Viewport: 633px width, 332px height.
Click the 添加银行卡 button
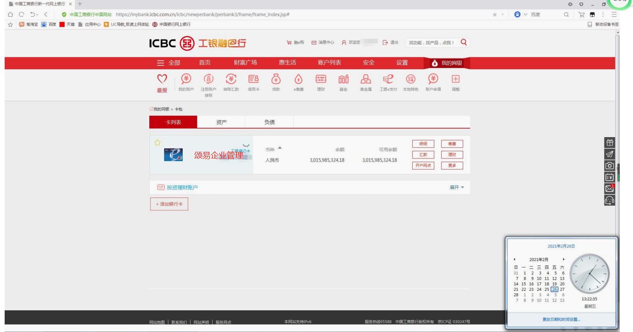(169, 204)
